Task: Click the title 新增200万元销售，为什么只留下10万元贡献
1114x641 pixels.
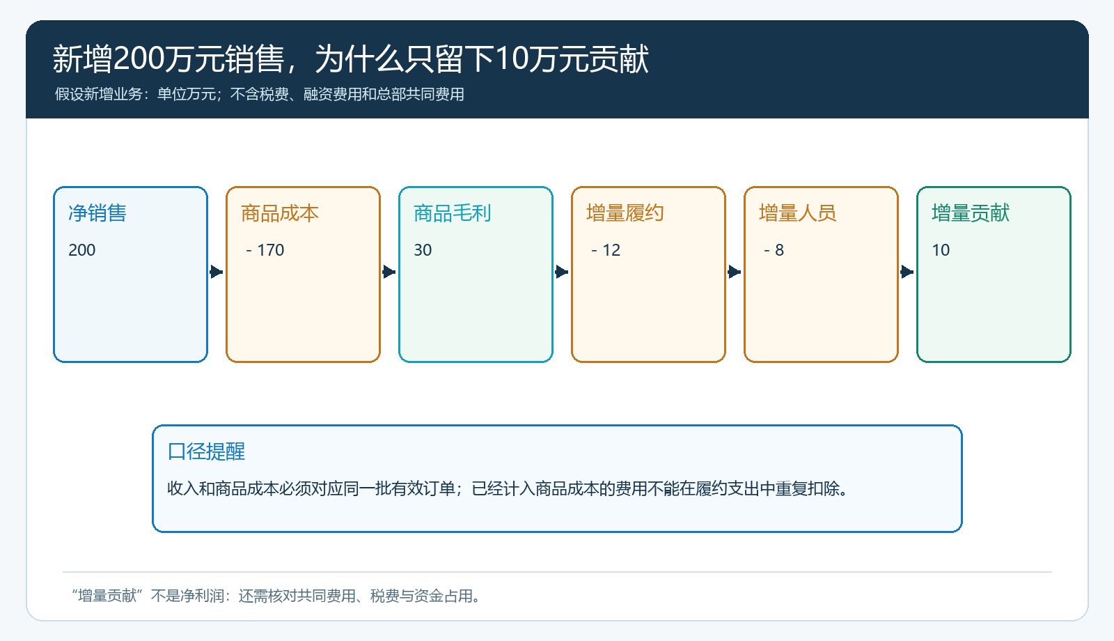Action: pos(351,59)
